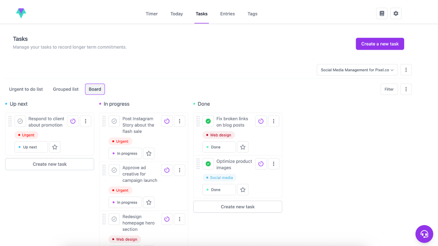Image resolution: width=438 pixels, height=246 pixels.
Task: Switch to the Entries tab
Action: point(227,14)
